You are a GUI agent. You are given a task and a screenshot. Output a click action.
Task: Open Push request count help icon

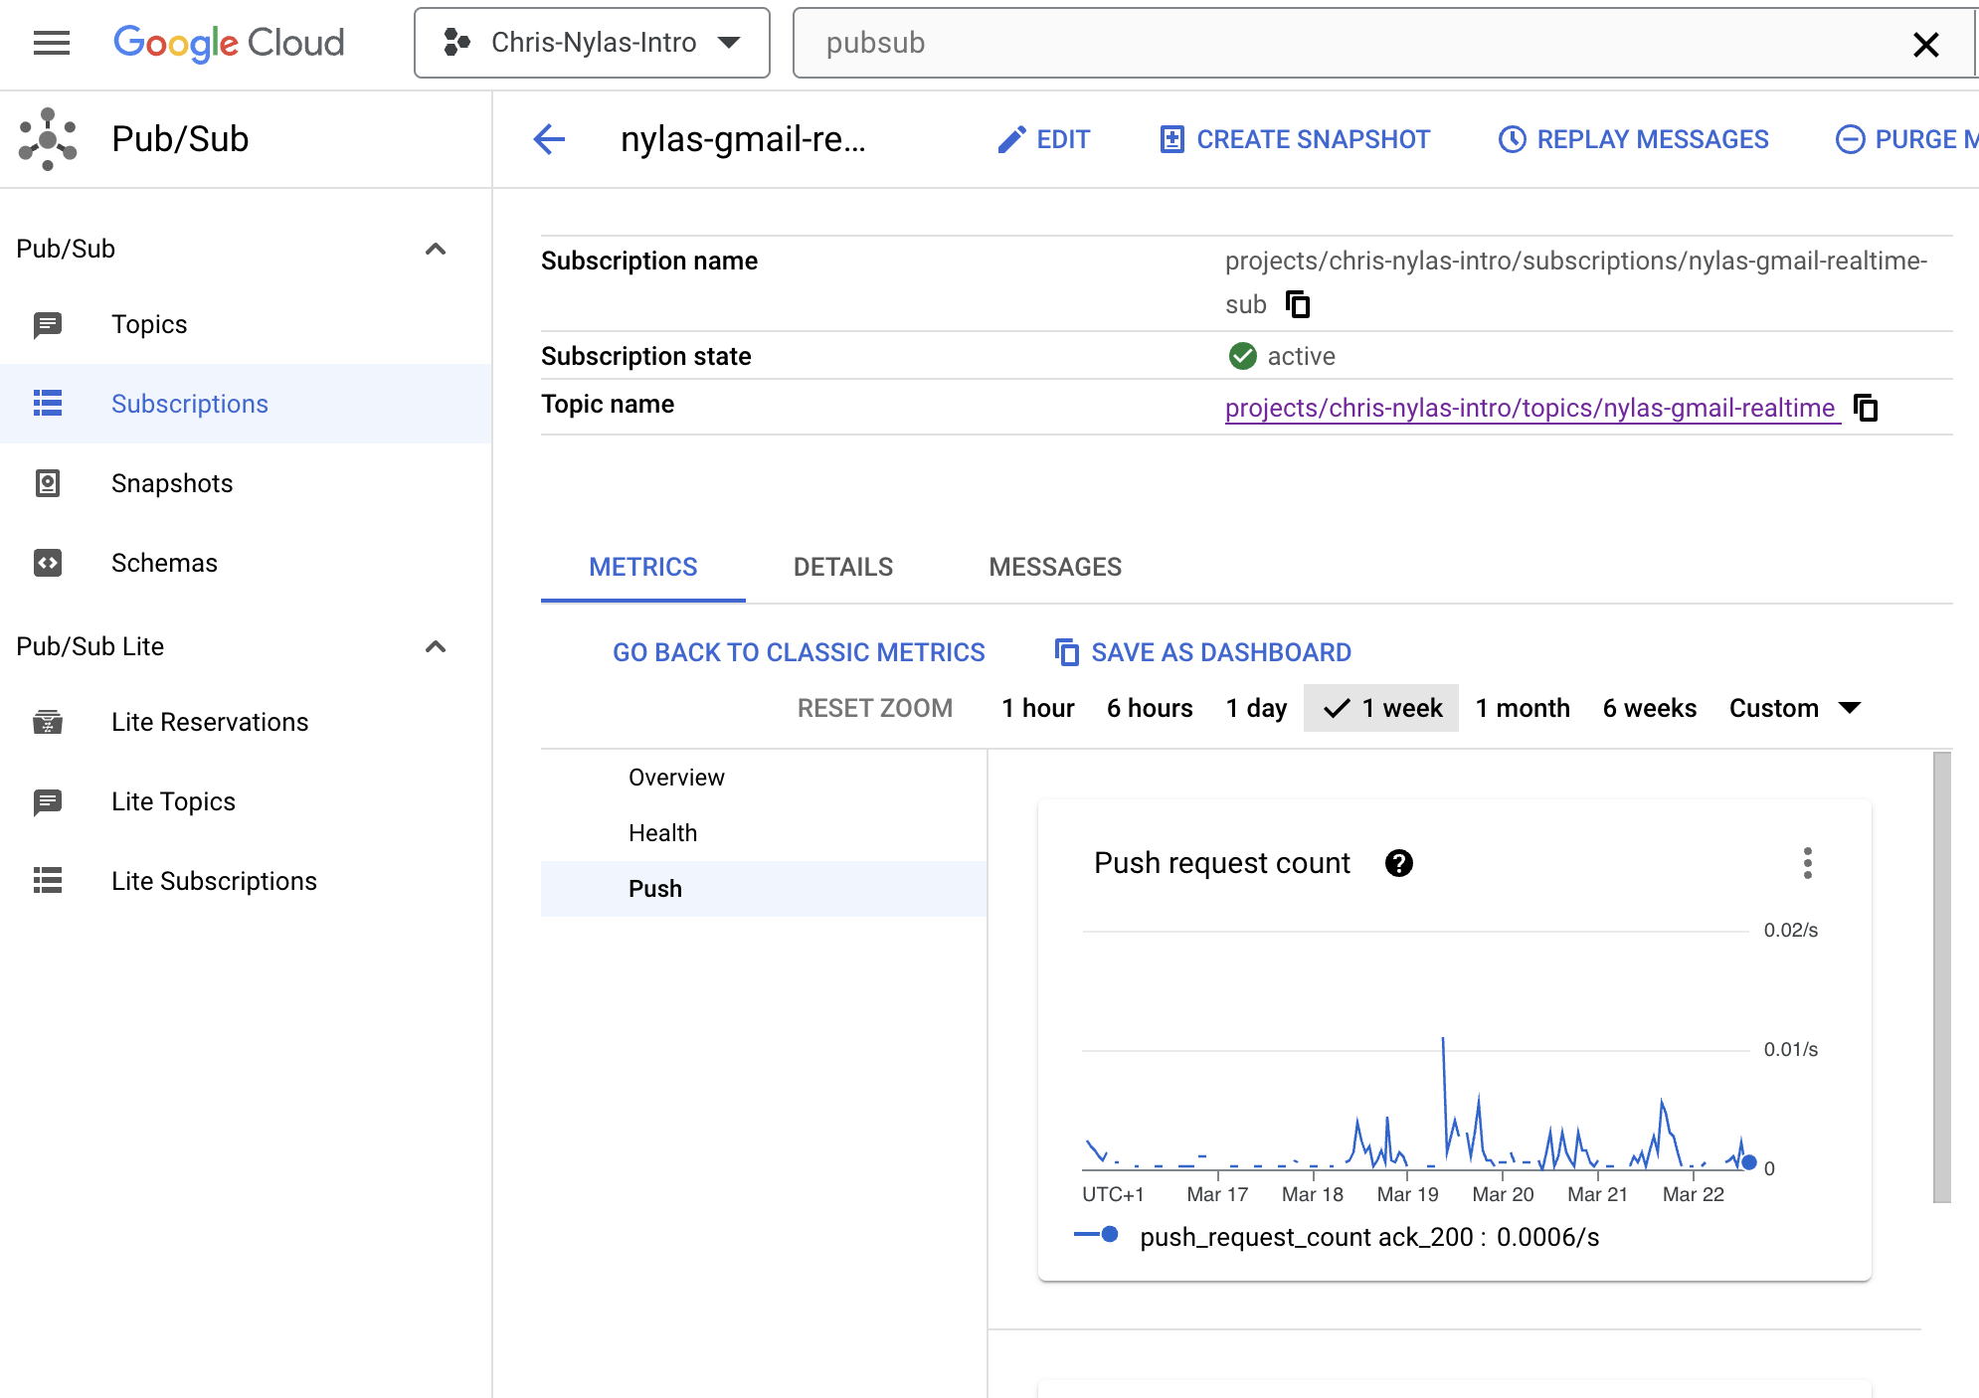[x=1398, y=863]
